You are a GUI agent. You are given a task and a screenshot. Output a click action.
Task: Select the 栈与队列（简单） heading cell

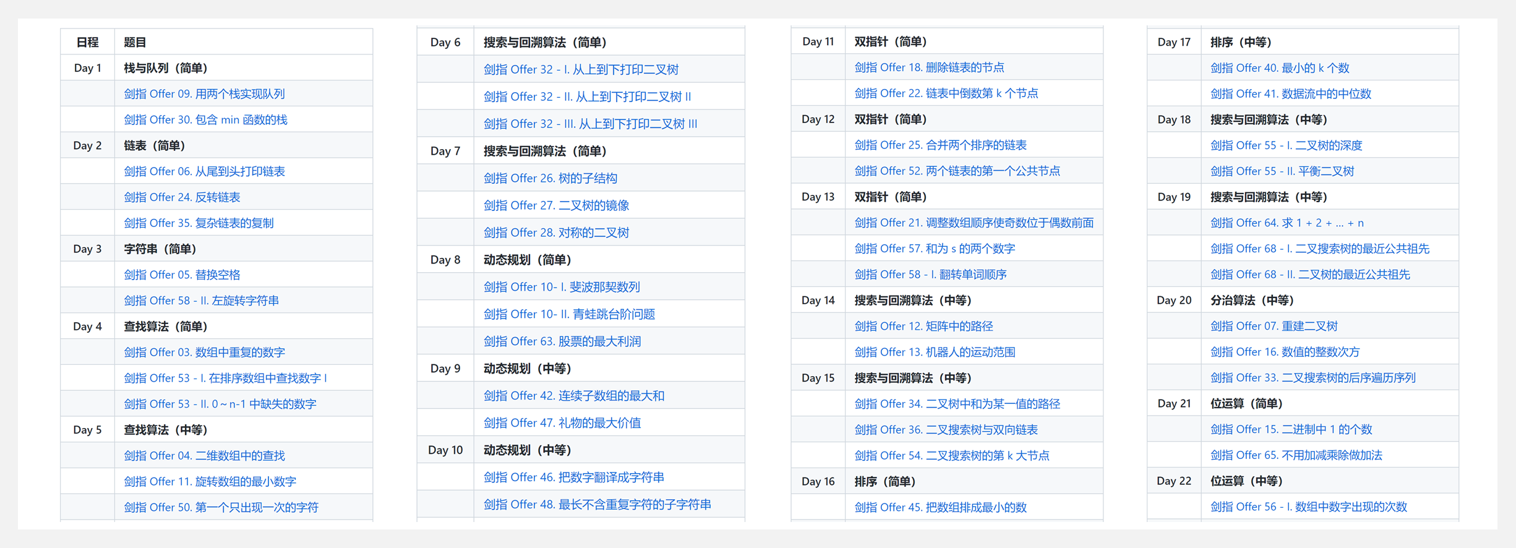click(244, 68)
